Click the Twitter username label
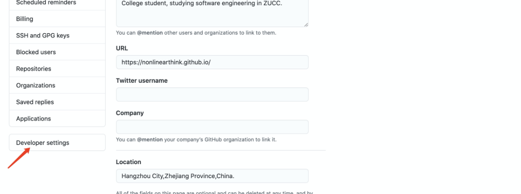The height and width of the screenshot is (194, 521). (142, 80)
